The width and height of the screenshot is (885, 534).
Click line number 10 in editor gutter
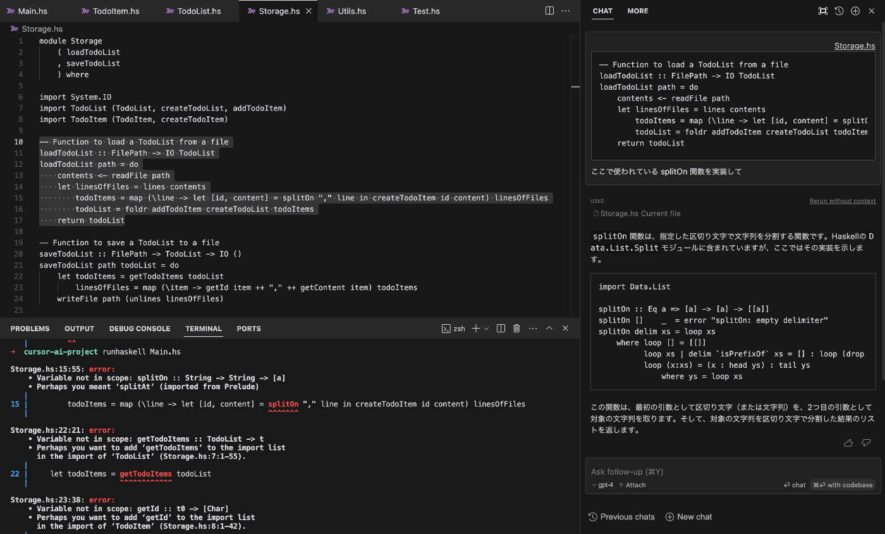pyautogui.click(x=18, y=142)
